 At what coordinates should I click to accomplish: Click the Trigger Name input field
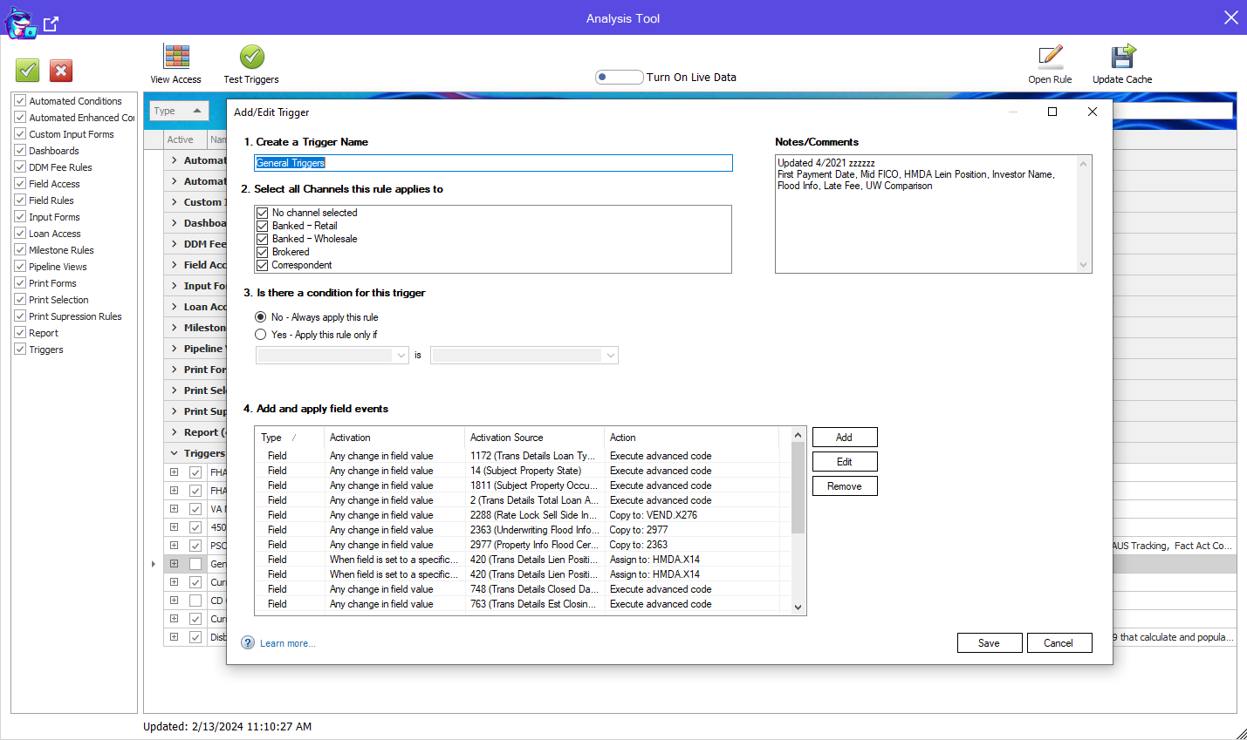(x=493, y=163)
